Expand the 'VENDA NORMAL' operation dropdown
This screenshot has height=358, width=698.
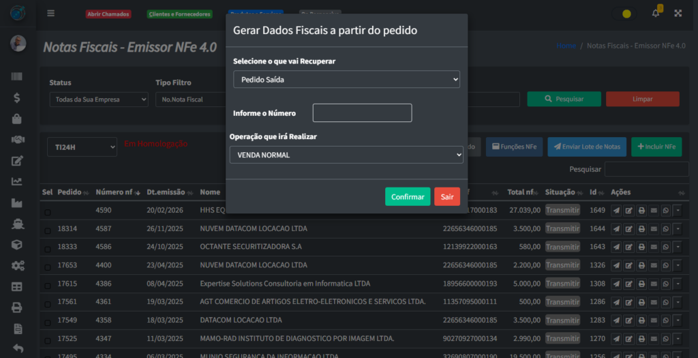click(x=346, y=155)
